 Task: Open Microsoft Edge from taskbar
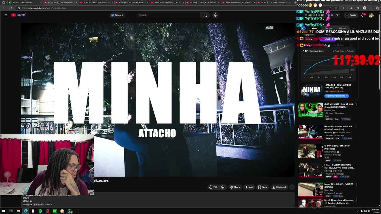click(26, 211)
